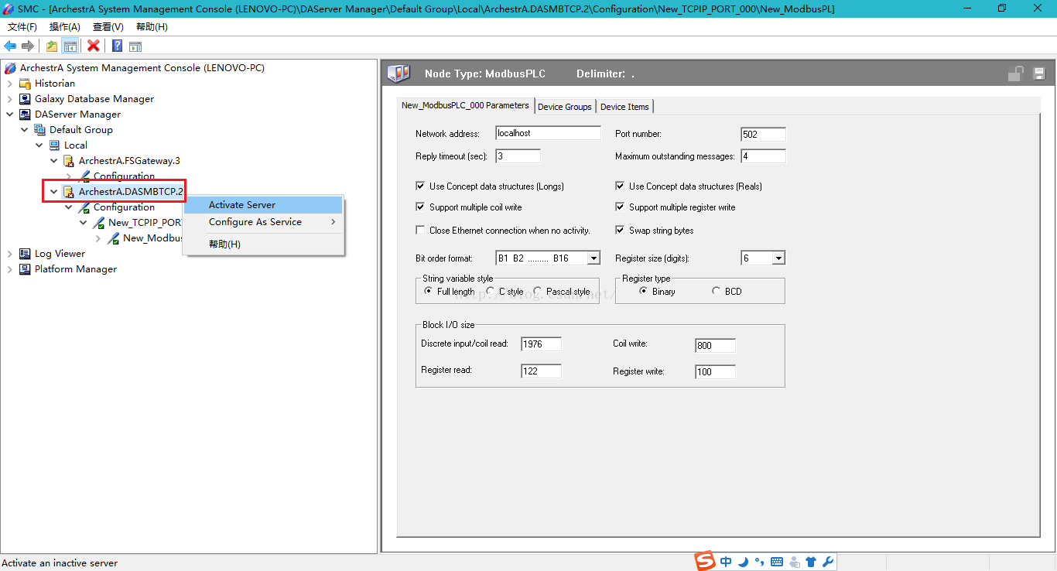Collapse the Default Group node

click(x=25, y=130)
